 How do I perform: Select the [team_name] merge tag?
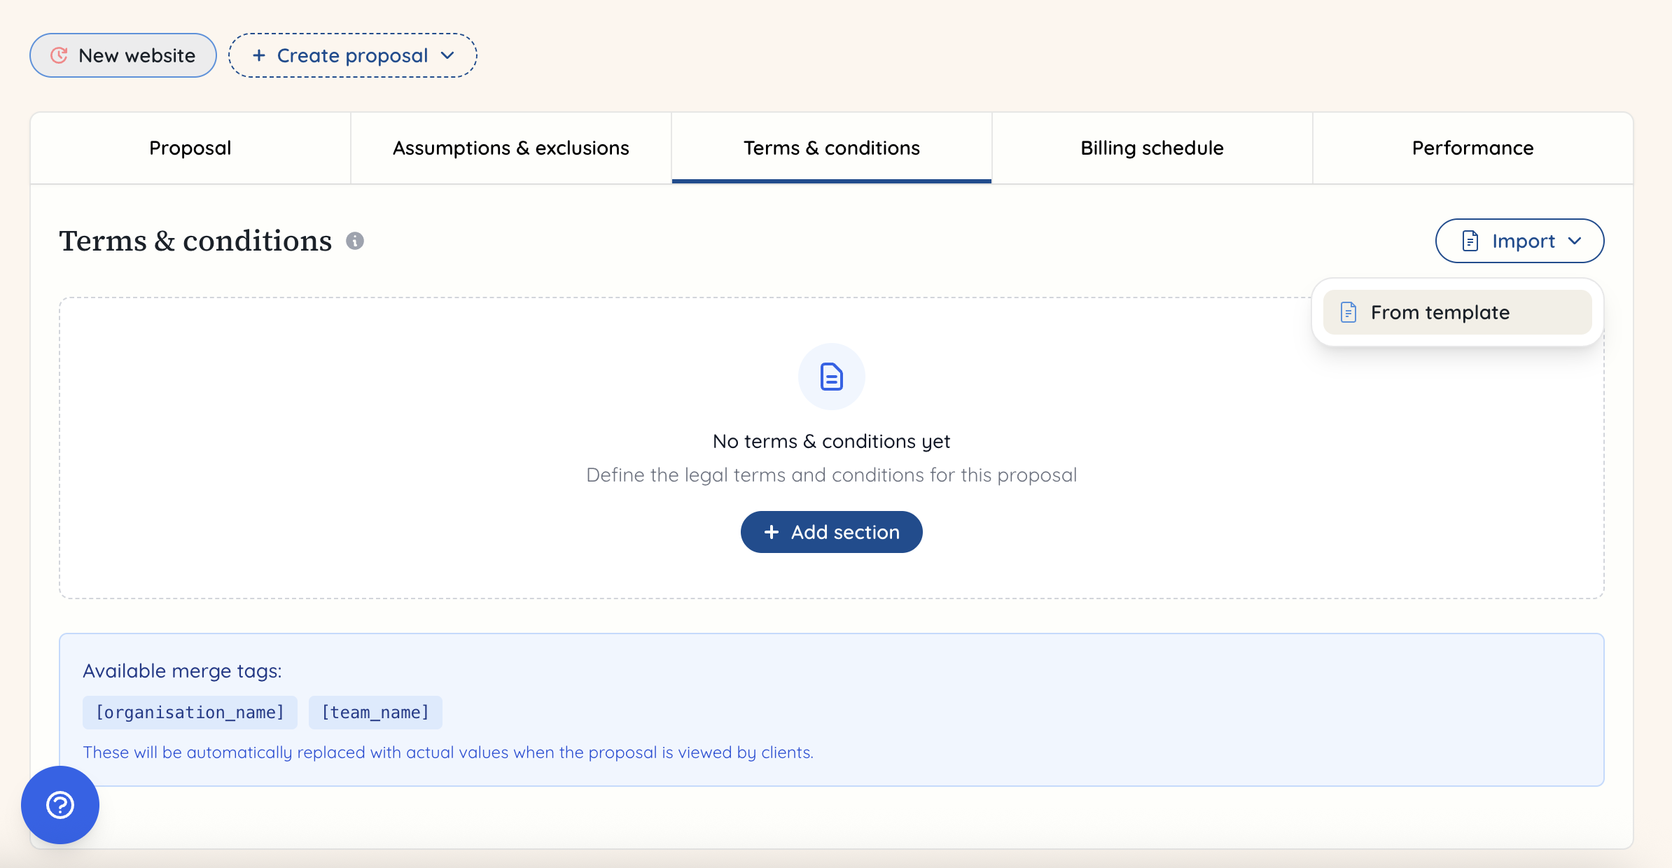pyautogui.click(x=375, y=712)
